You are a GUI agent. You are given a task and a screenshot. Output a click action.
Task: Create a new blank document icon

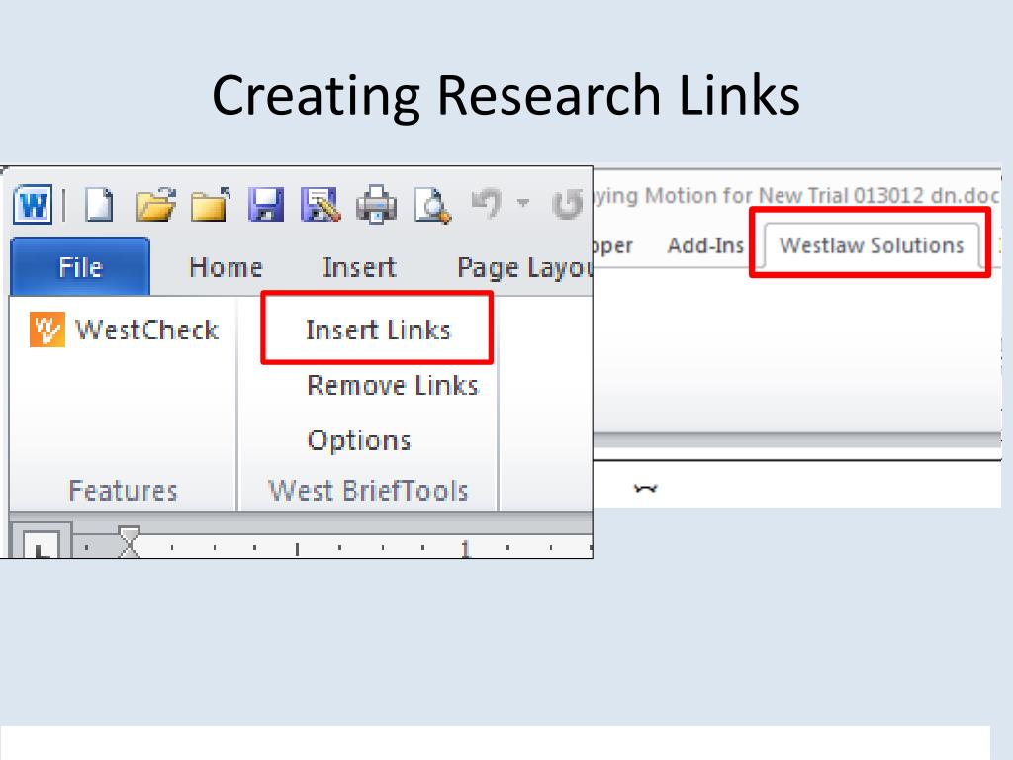tap(100, 205)
